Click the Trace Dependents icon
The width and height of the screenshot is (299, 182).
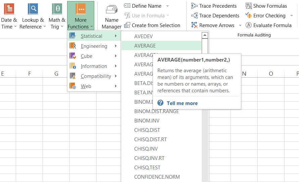click(x=194, y=16)
